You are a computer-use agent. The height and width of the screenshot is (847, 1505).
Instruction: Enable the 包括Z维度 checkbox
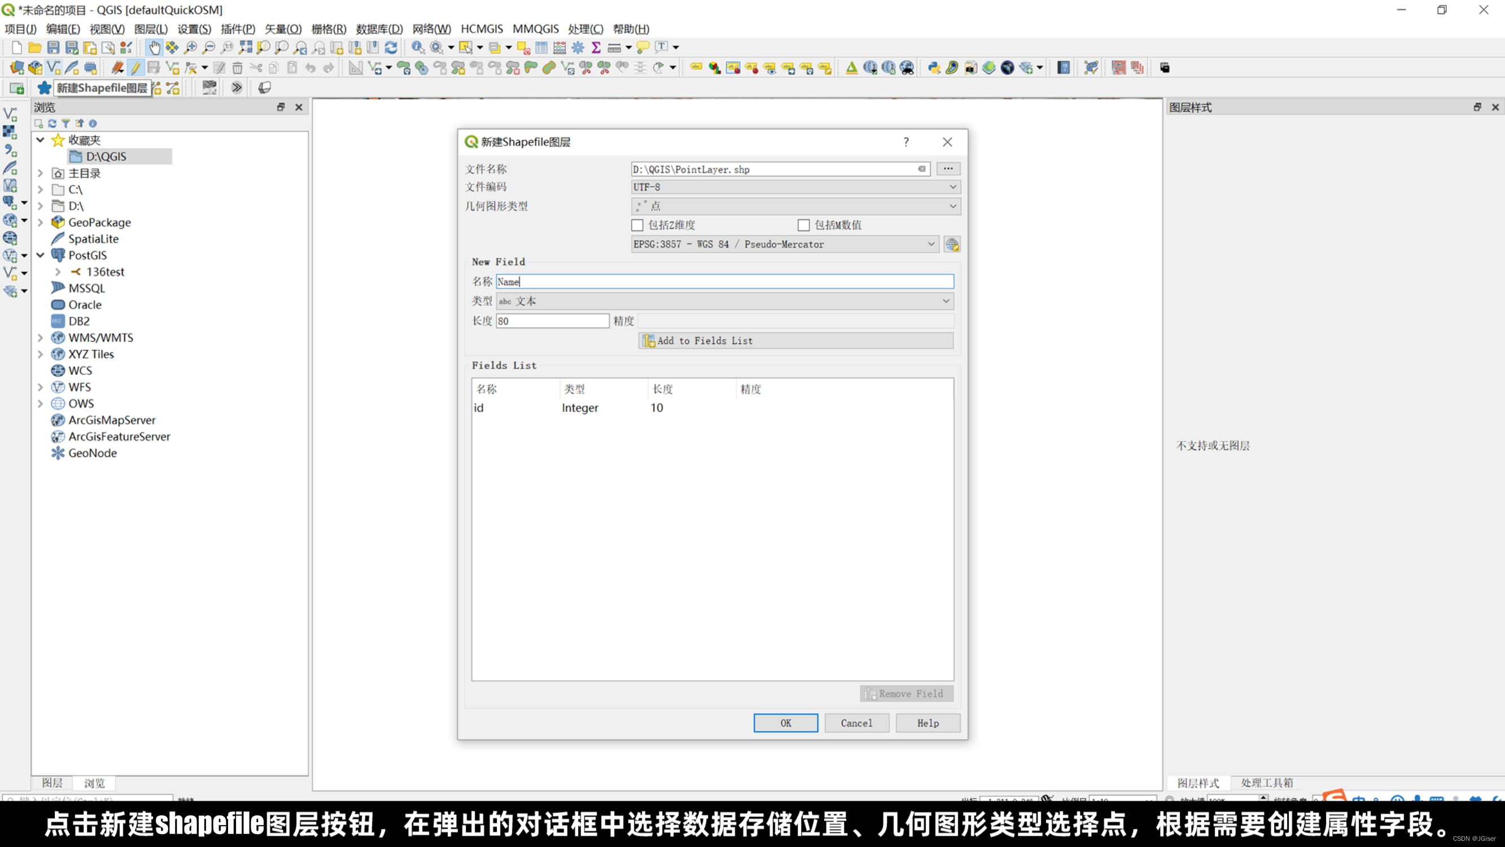pyautogui.click(x=637, y=225)
